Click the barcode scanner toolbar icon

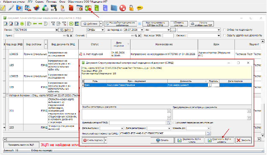pyautogui.click(x=53, y=8)
